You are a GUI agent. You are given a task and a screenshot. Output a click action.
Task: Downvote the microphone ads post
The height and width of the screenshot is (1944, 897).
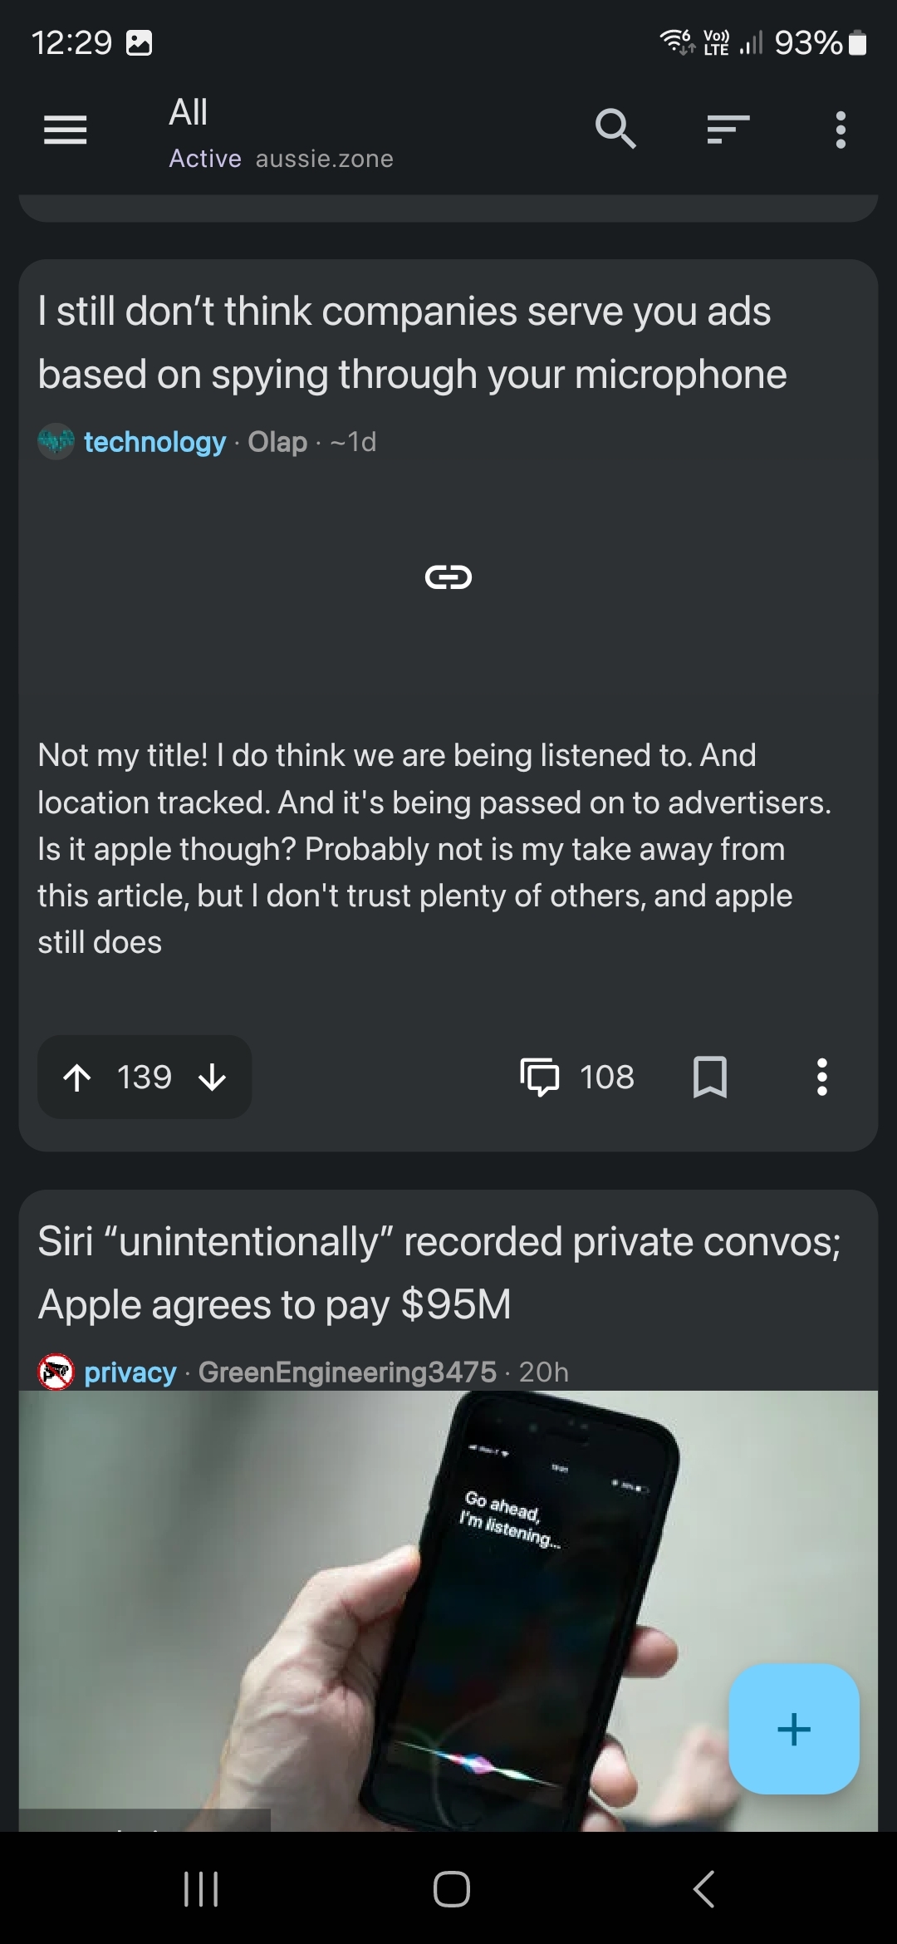213,1078
